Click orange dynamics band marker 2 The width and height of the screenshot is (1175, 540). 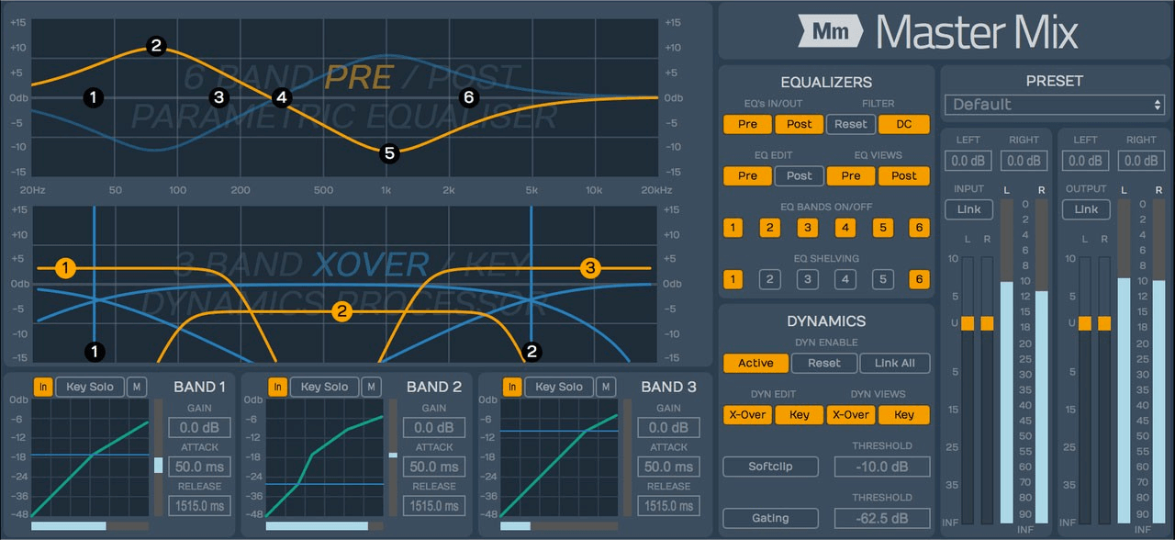(342, 312)
